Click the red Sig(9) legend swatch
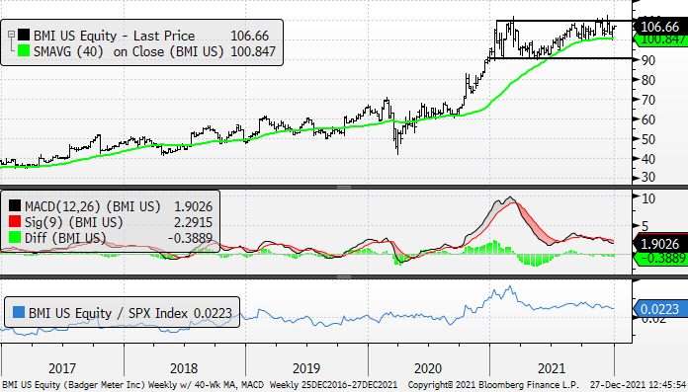Viewport: 688px width, 392px height. (x=15, y=221)
